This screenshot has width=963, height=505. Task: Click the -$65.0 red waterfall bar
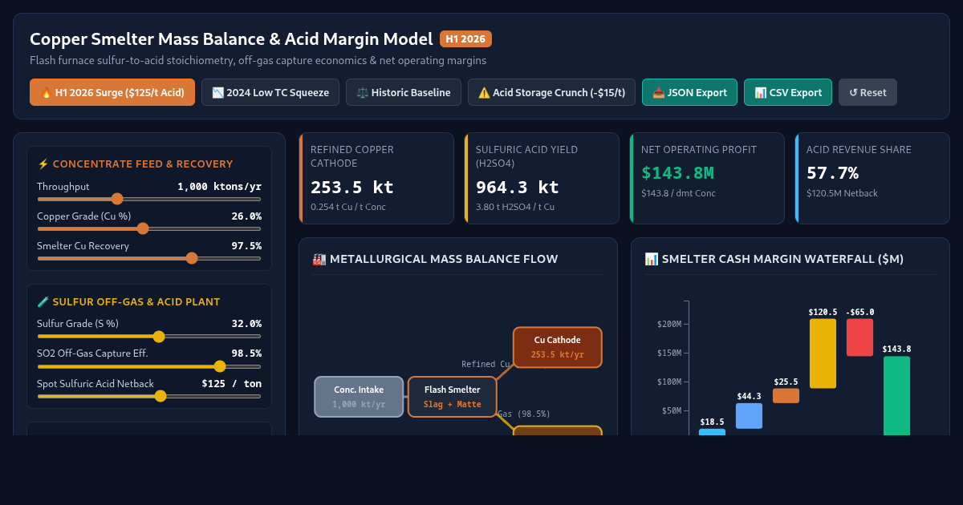tap(859, 337)
